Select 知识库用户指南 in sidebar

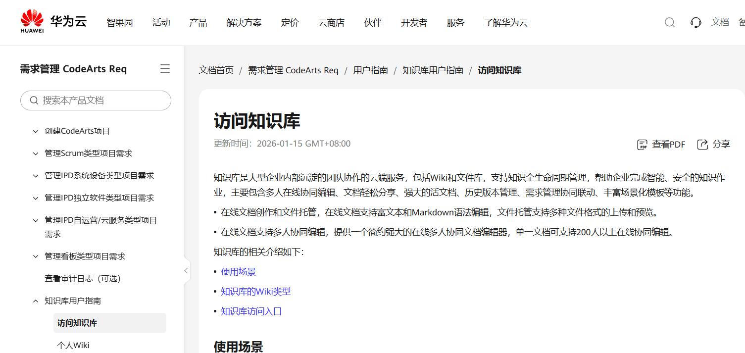pos(73,301)
